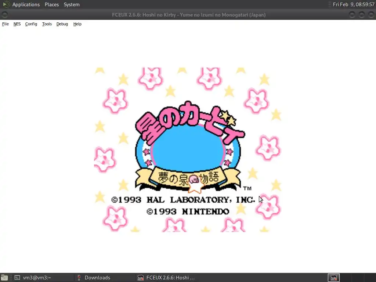Close the FCEUX window
Image resolution: width=376 pixels, height=282 pixels.
pyautogui.click(x=371, y=15)
